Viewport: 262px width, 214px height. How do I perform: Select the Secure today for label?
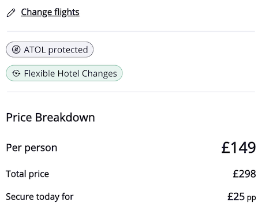[x=40, y=197]
